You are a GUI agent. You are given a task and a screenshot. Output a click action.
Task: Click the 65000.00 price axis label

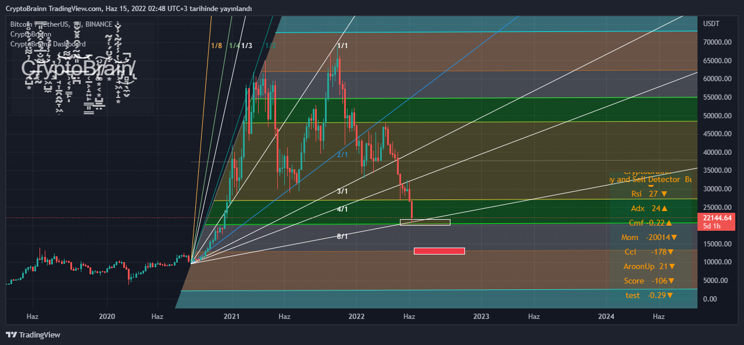coord(717,60)
